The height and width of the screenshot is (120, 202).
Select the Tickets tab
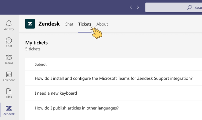click(x=85, y=24)
